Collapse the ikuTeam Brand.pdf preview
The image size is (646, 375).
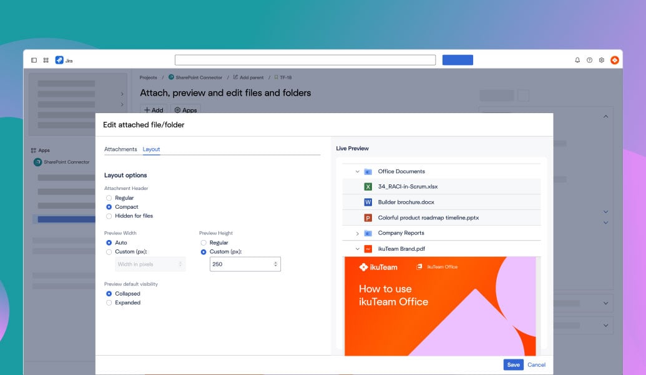tap(357, 247)
